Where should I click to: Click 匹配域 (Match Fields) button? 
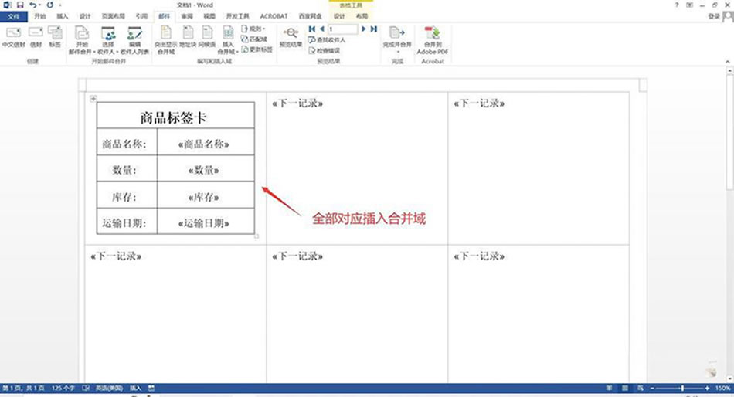[x=254, y=39]
